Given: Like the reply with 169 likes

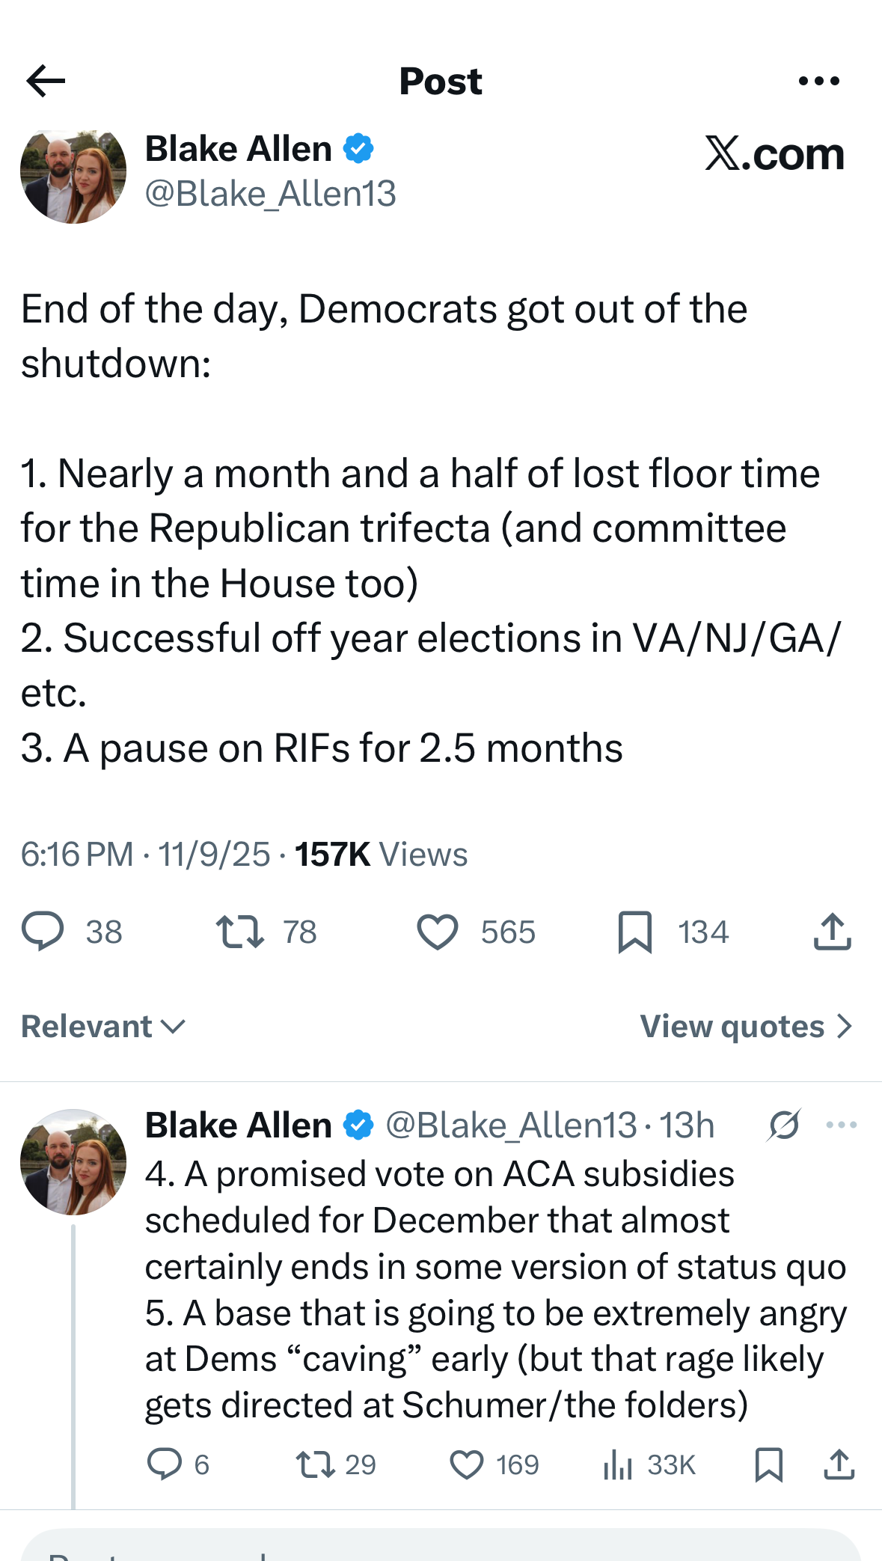Looking at the screenshot, I should [x=467, y=1464].
